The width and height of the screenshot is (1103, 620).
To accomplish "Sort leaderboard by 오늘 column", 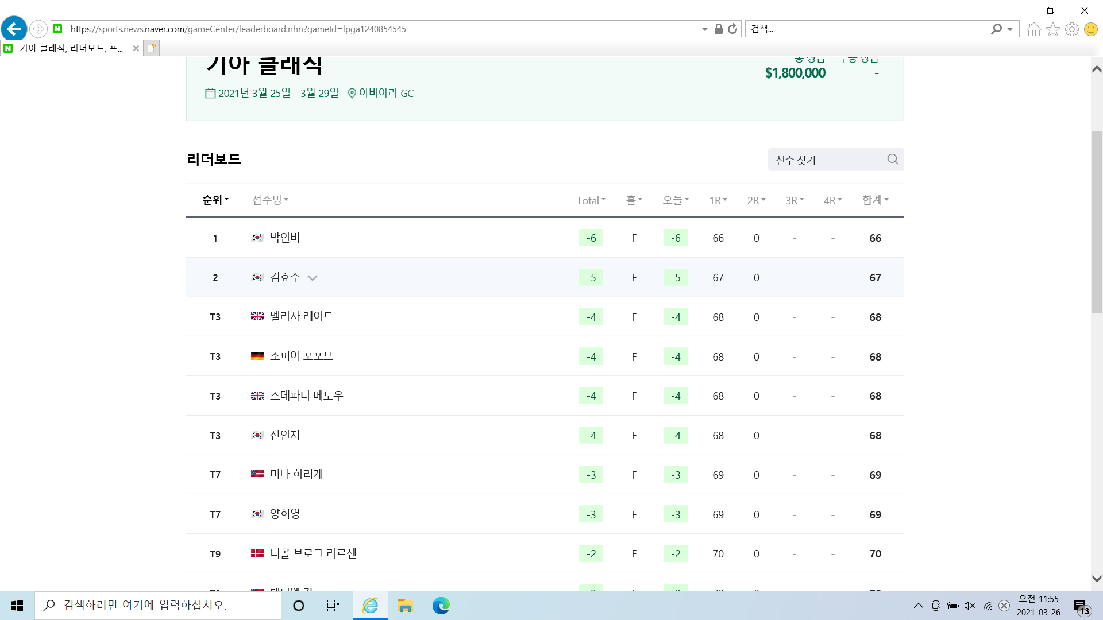I will pyautogui.click(x=676, y=200).
